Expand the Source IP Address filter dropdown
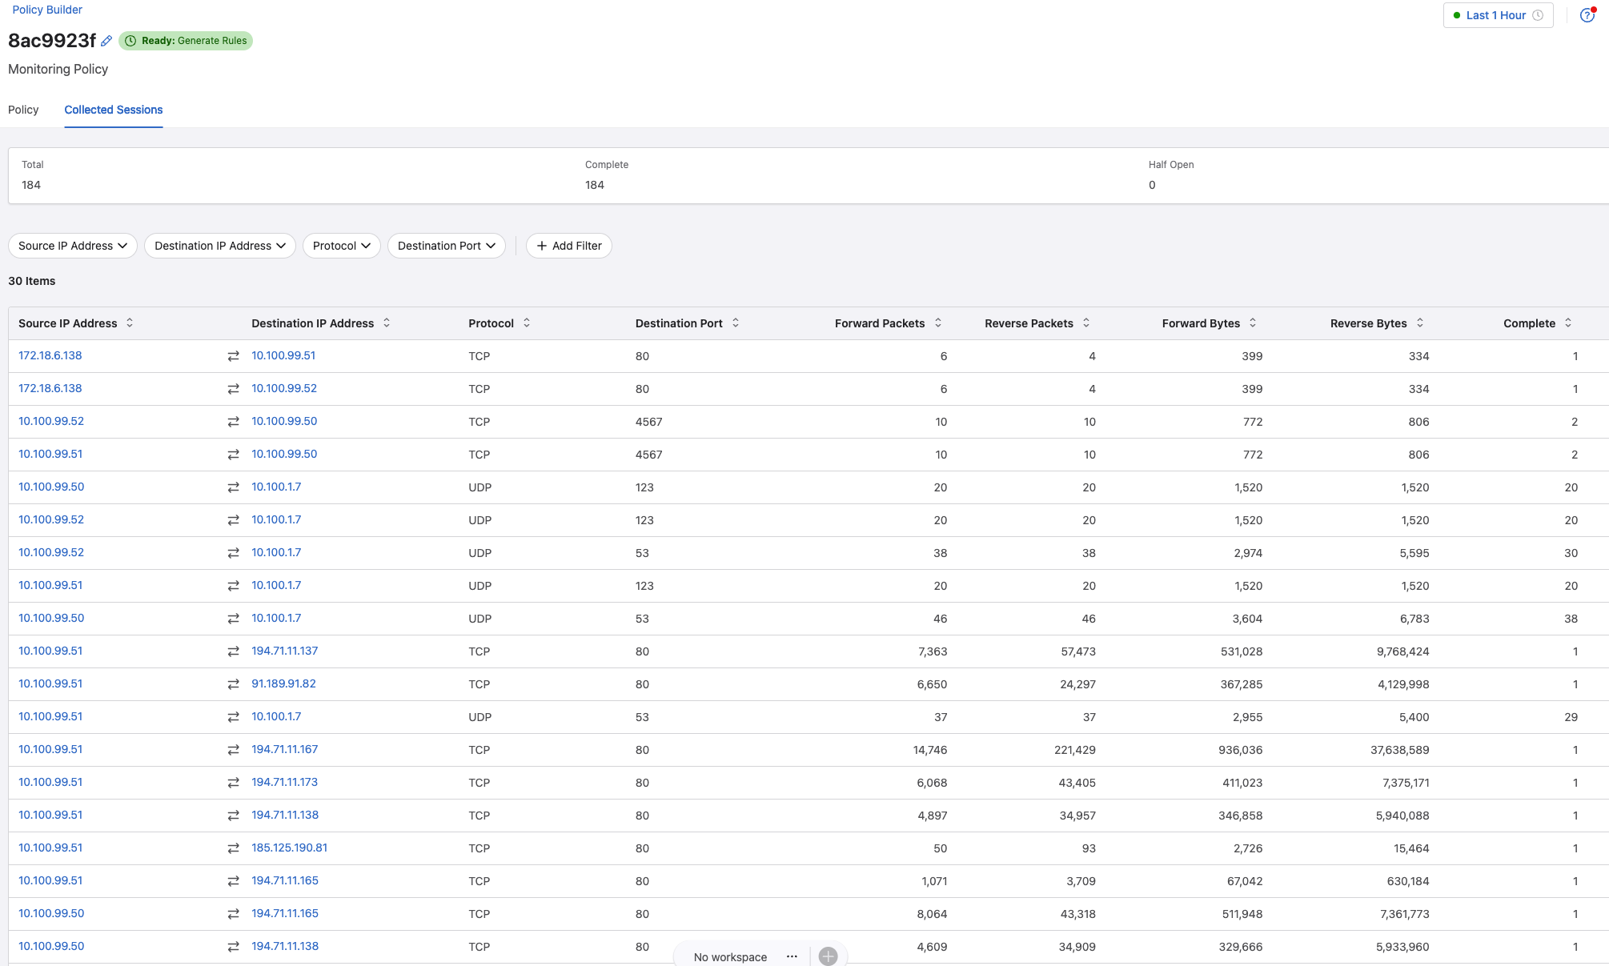 coord(73,246)
